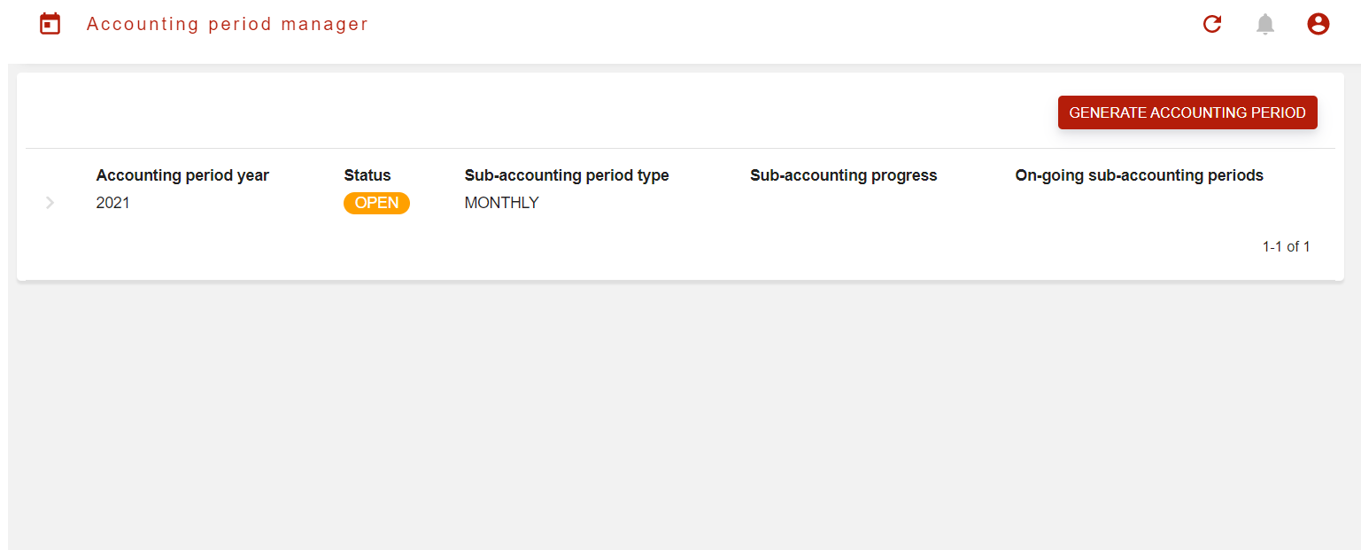Expand the 2021 accounting period row
1361x550 pixels.
pyautogui.click(x=50, y=203)
